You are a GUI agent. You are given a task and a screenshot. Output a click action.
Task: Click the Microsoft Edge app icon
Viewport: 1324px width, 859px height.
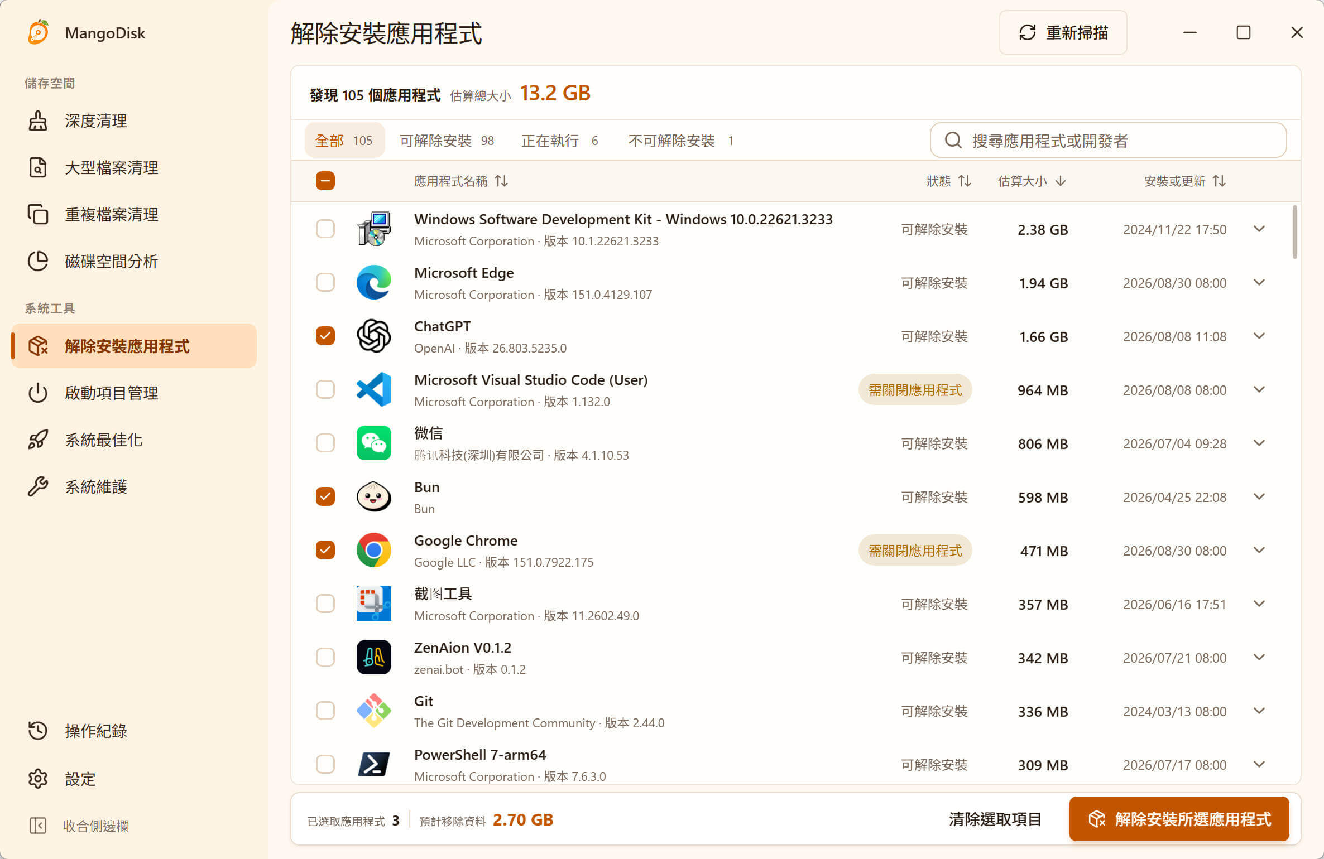coord(374,282)
